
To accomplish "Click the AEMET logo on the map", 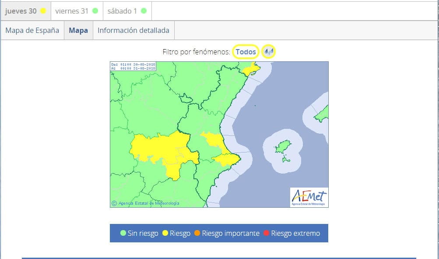I will [x=309, y=197].
